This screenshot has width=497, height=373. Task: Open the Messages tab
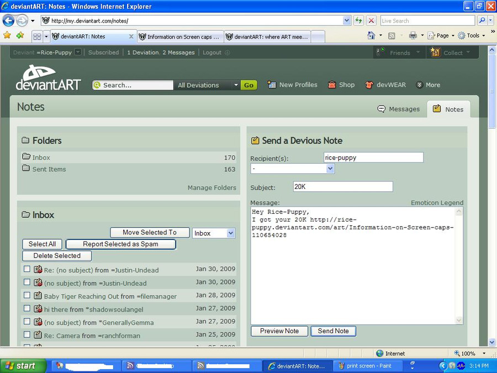coord(399,109)
